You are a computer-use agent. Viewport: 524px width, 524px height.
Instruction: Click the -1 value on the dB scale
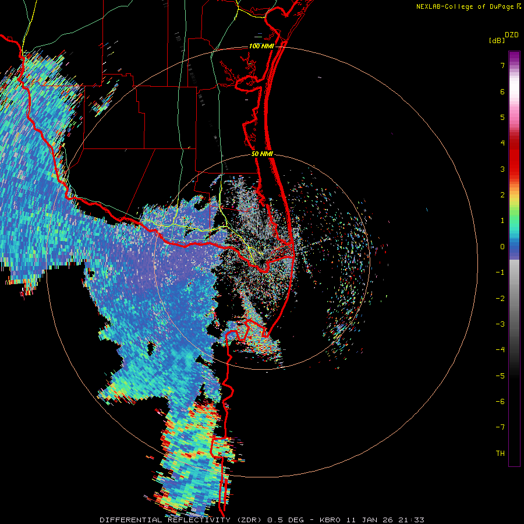coord(500,272)
